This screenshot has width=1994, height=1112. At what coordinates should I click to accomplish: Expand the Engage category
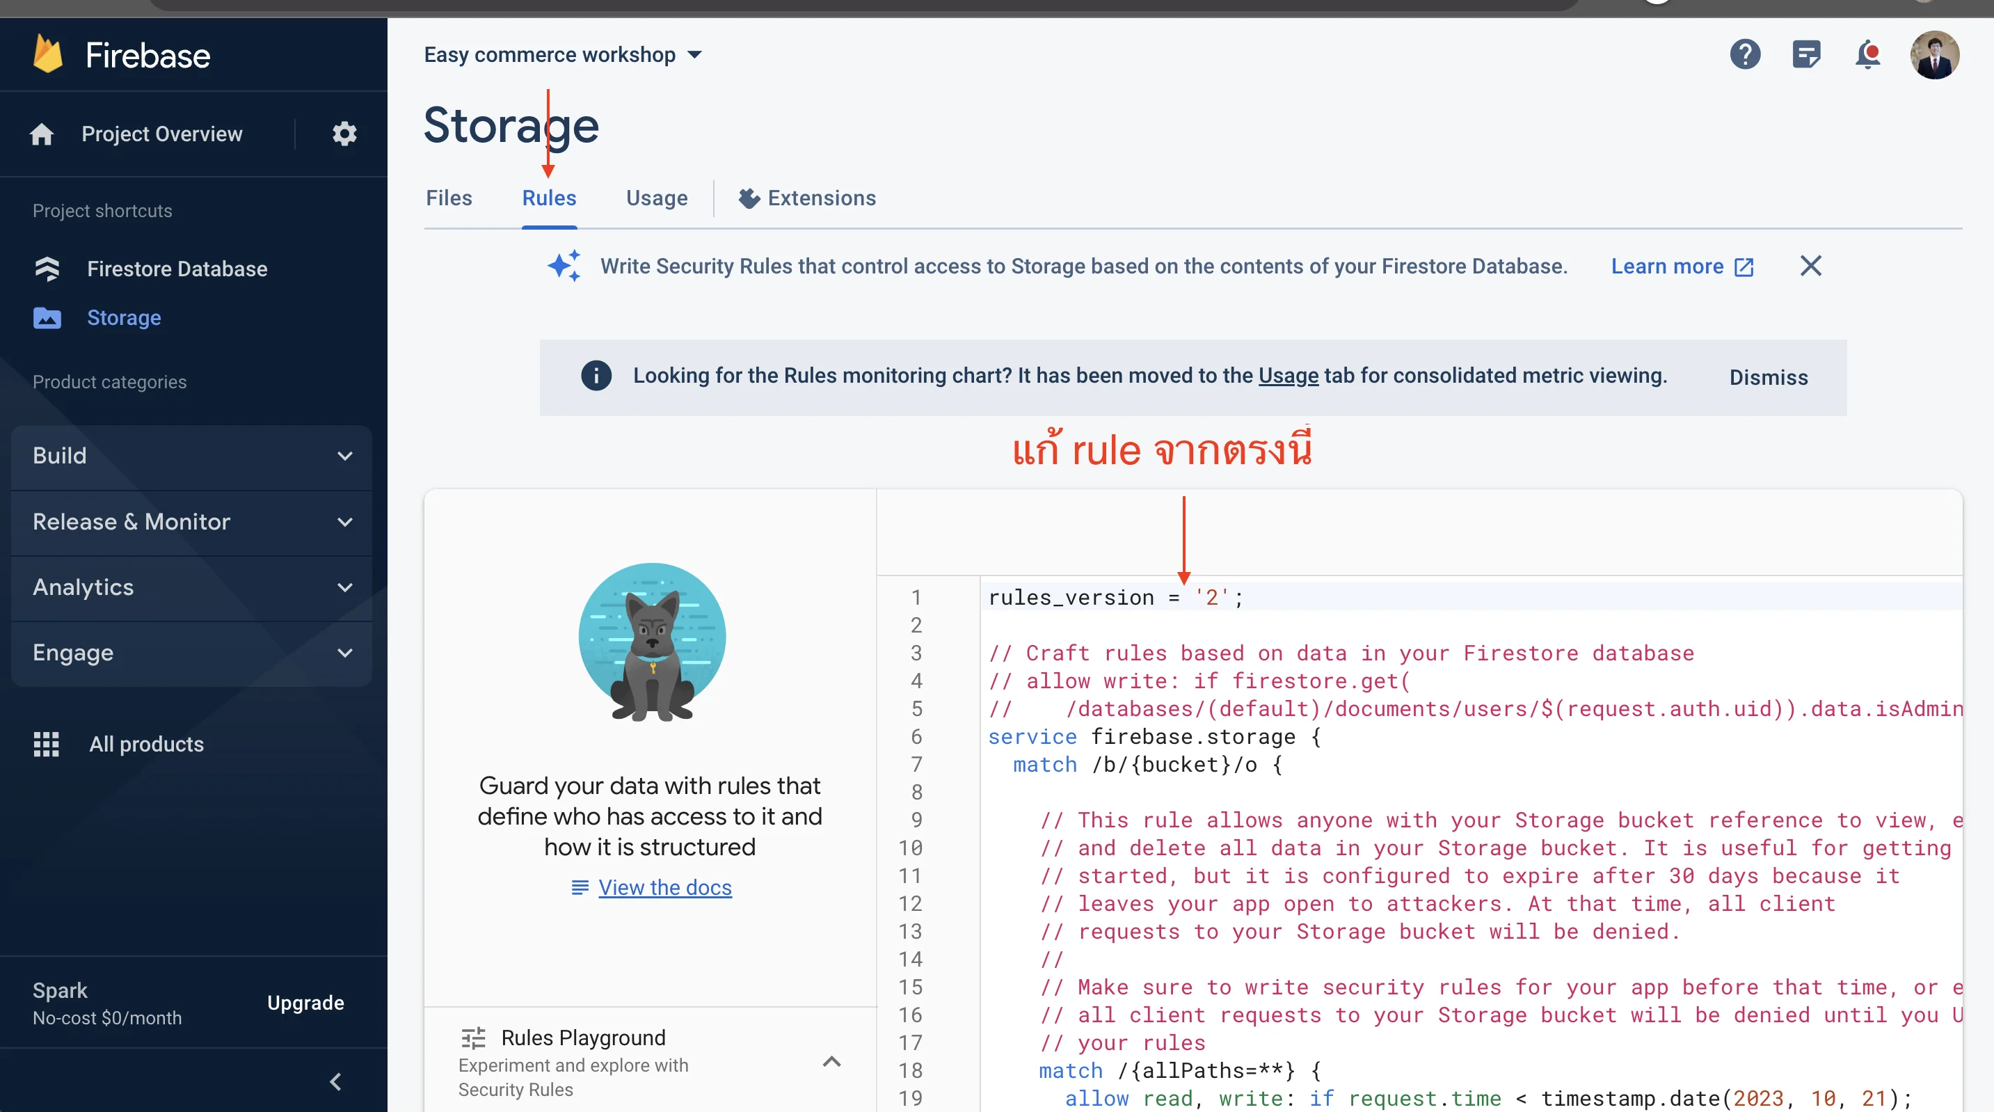[x=191, y=653]
